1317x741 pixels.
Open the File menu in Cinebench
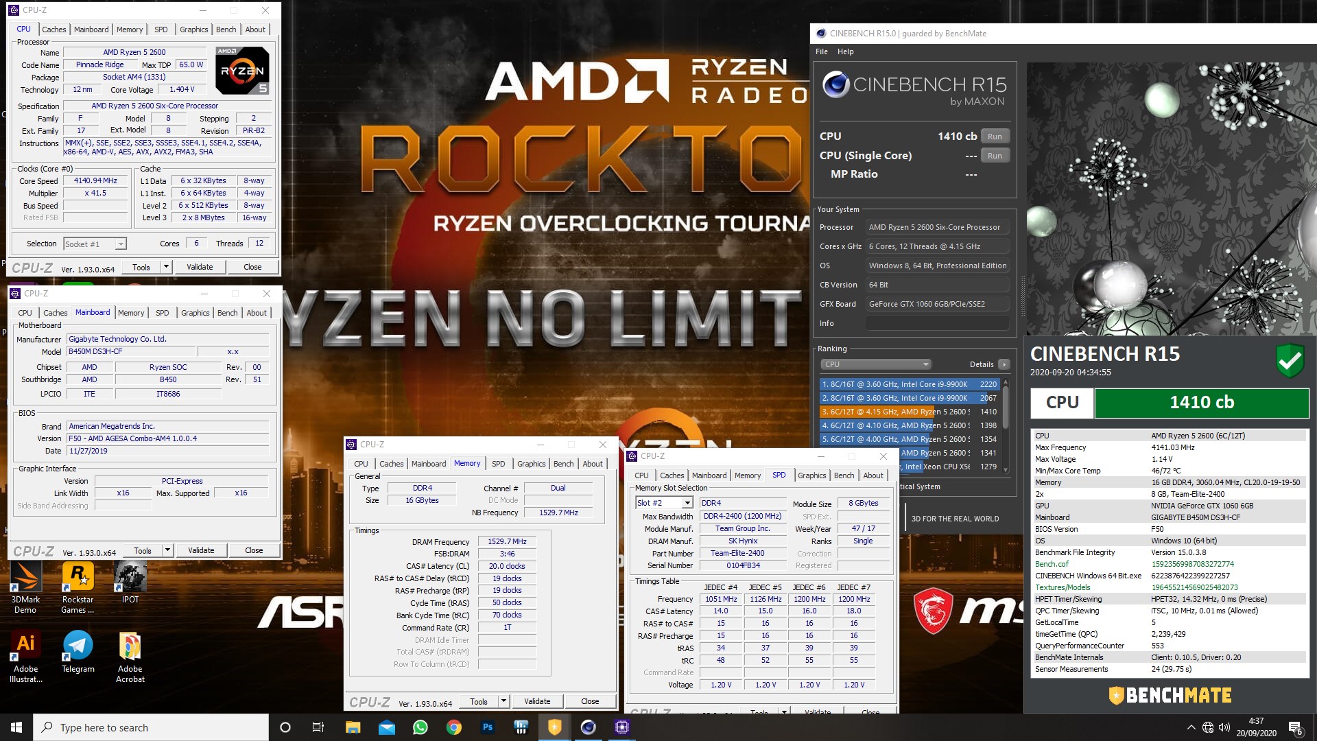822,51
